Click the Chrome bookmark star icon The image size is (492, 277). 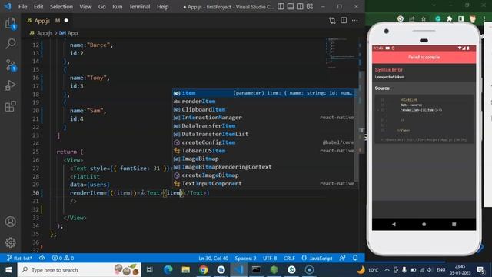[424, 18]
